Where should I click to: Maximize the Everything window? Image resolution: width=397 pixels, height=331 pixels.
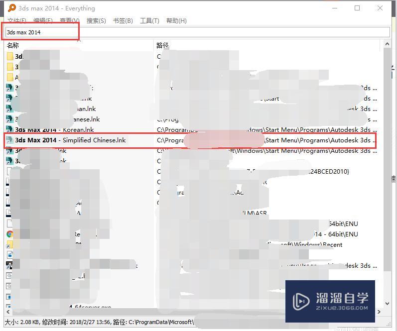357,8
